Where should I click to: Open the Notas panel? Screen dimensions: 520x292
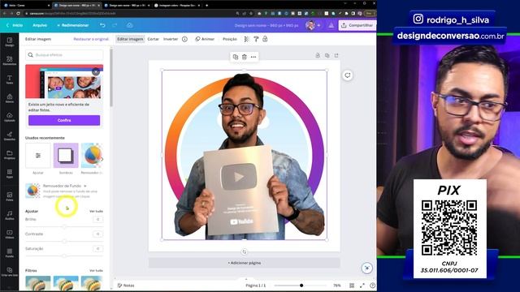pyautogui.click(x=126, y=286)
